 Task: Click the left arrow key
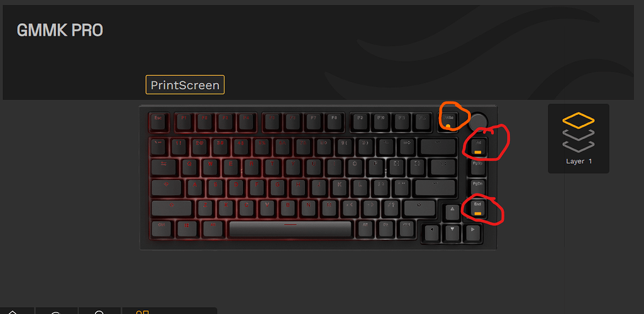click(x=431, y=232)
